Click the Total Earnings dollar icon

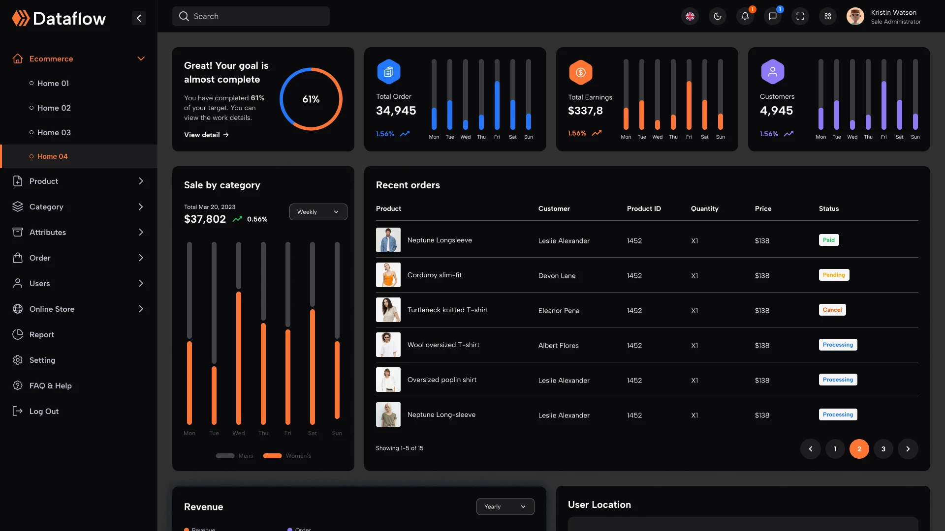(581, 72)
